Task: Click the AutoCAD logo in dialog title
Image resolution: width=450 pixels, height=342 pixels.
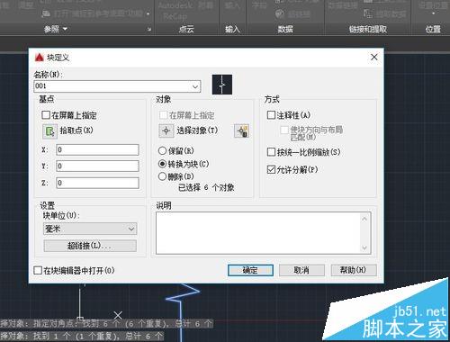Action: click(x=40, y=58)
